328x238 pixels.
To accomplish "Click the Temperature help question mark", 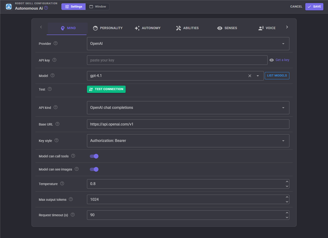I will tap(62, 183).
